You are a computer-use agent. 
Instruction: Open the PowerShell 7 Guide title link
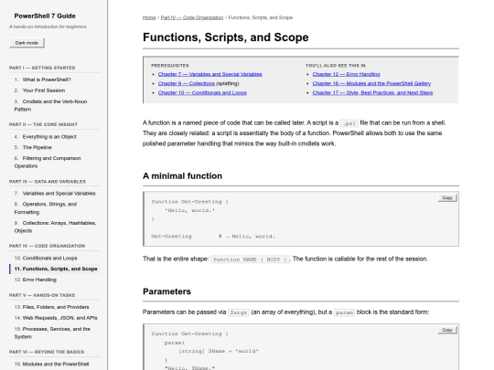pyautogui.click(x=45, y=16)
